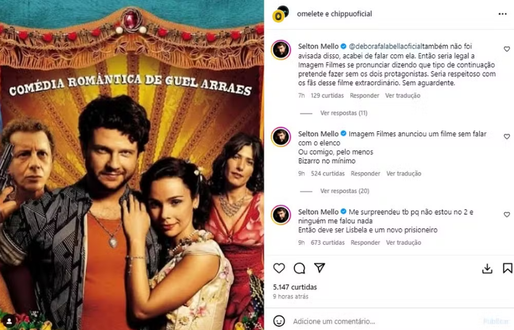The height and width of the screenshot is (330, 514).
Task: Click the comment speech bubble icon
Action: point(299,268)
